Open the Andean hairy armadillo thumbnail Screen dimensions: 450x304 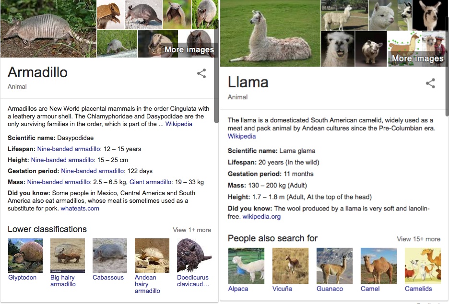152,256
